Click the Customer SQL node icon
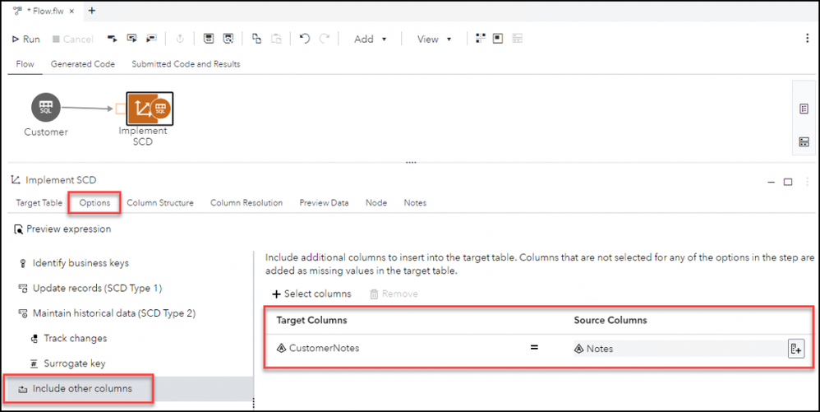This screenshot has width=820, height=412. tap(46, 108)
